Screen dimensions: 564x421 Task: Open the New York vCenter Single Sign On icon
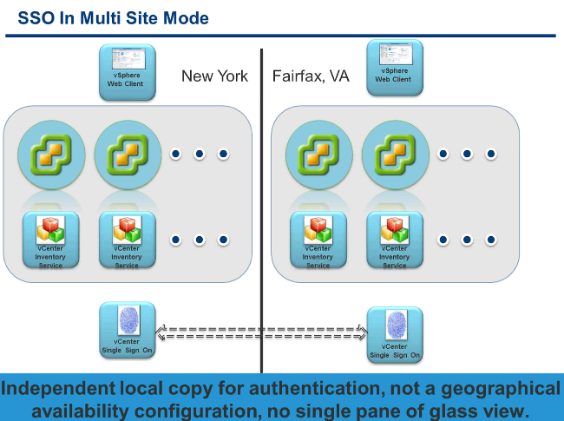click(x=128, y=331)
